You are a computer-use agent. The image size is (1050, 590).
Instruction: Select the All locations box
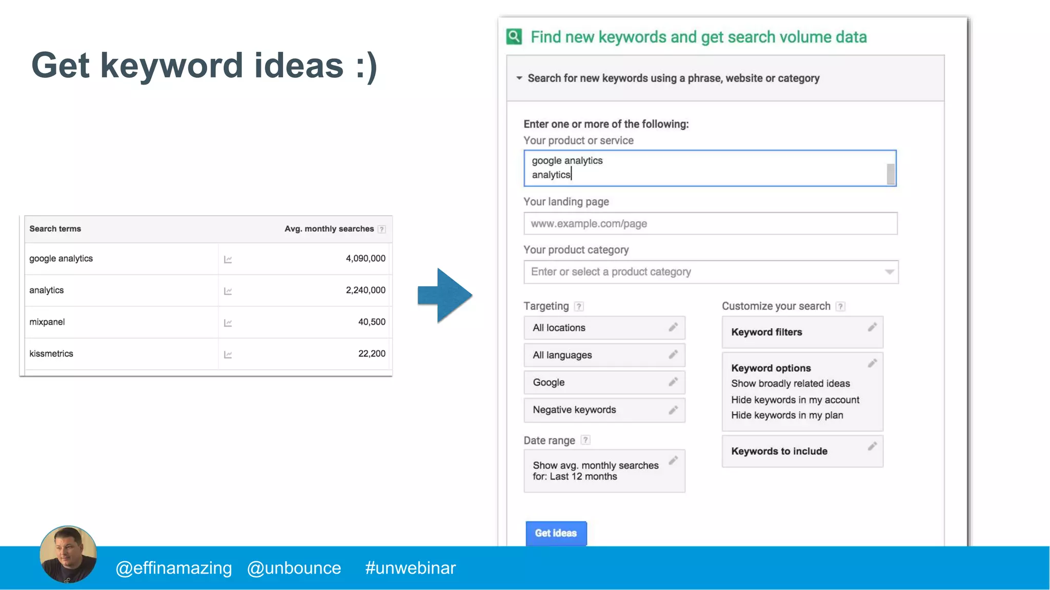tap(604, 328)
